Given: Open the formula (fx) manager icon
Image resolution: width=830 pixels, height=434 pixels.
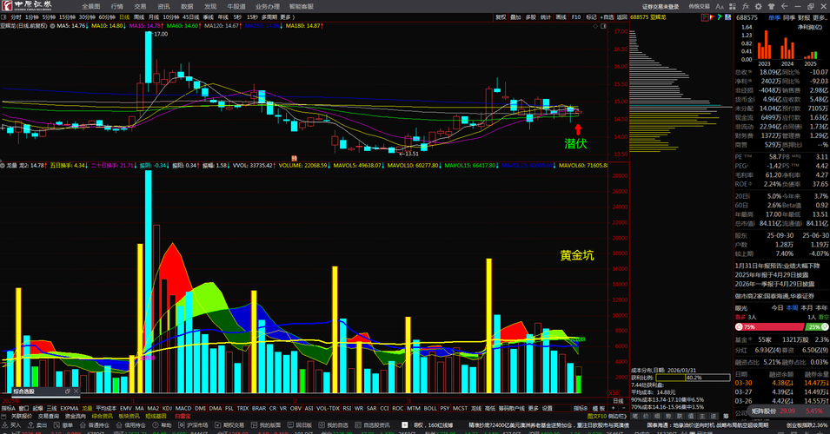Looking at the screenshot, I should [746, 6].
